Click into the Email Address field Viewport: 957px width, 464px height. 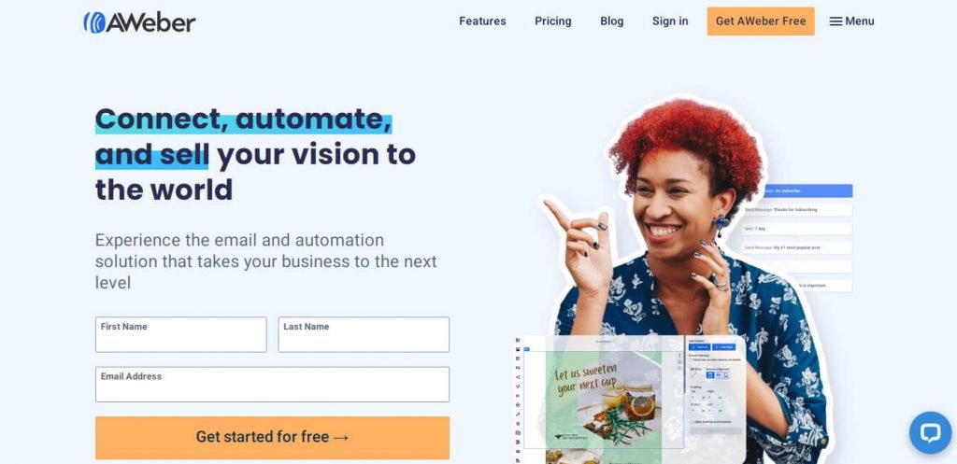272,384
